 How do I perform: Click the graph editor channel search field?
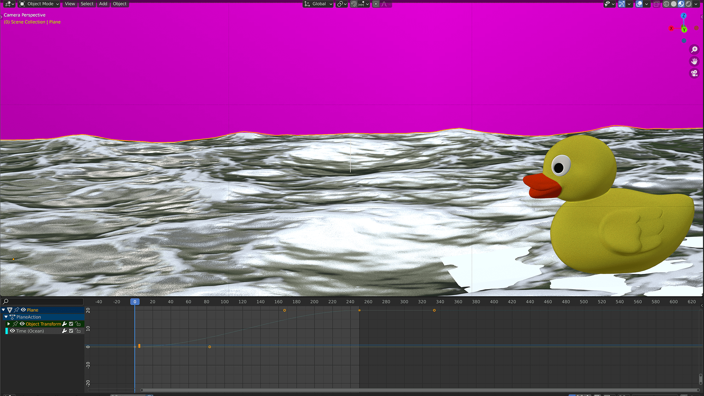click(43, 301)
